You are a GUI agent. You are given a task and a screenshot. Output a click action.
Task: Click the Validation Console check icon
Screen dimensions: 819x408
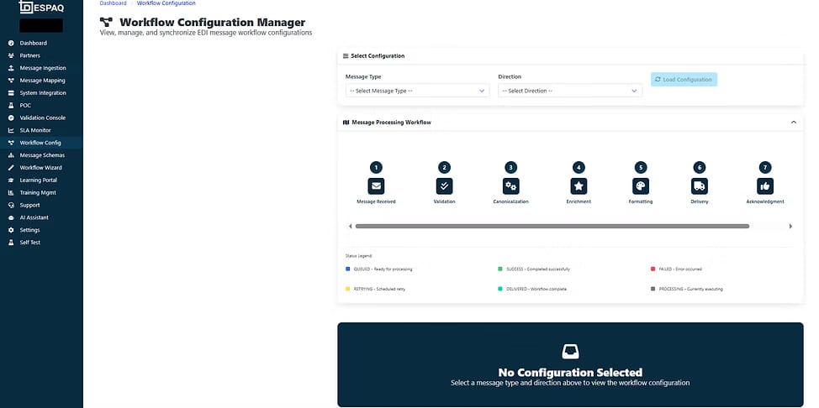(11, 118)
